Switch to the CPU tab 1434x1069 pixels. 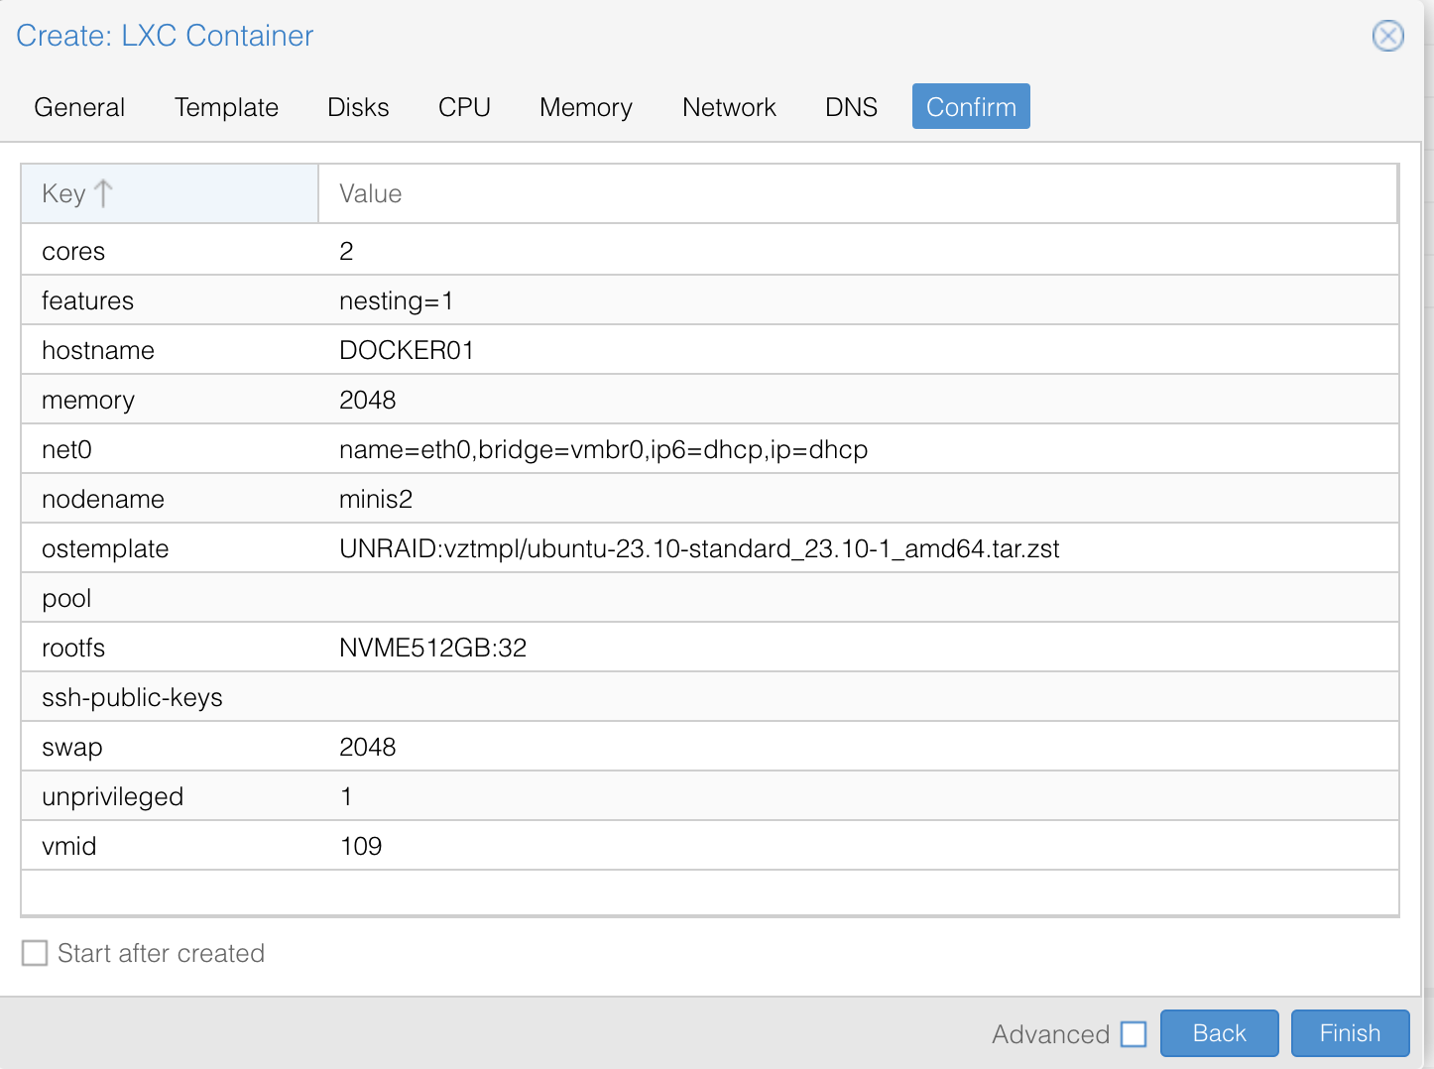tap(464, 106)
